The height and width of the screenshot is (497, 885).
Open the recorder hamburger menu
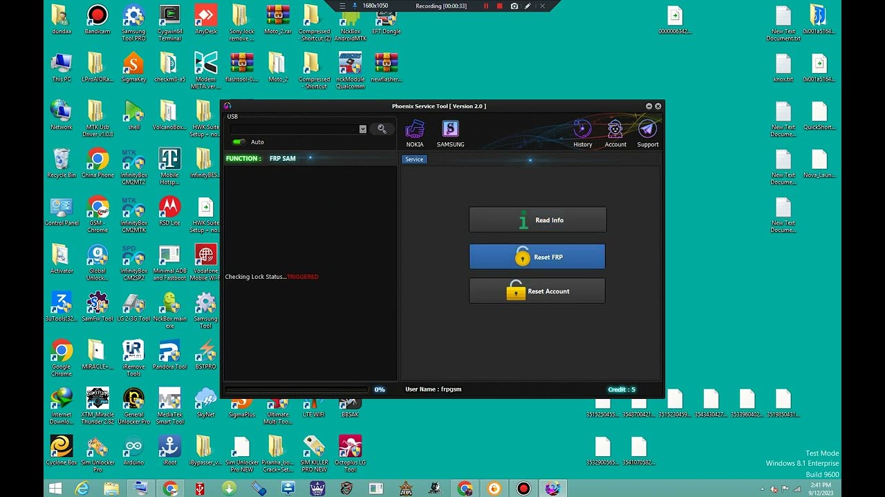point(342,6)
